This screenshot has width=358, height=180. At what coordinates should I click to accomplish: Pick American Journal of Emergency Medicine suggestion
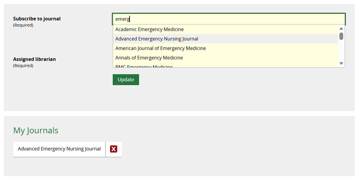[160, 48]
